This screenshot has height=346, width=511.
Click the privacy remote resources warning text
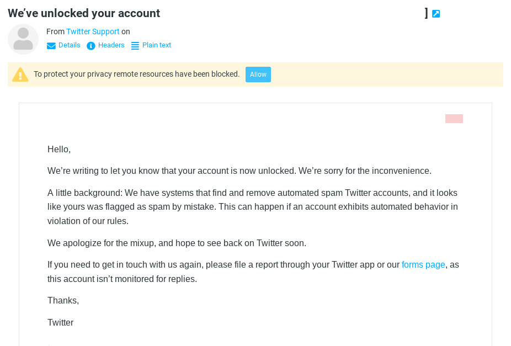(137, 74)
